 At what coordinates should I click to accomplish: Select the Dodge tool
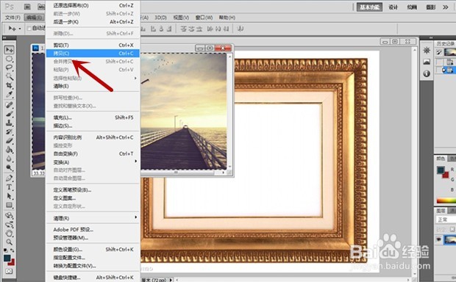pos(10,168)
